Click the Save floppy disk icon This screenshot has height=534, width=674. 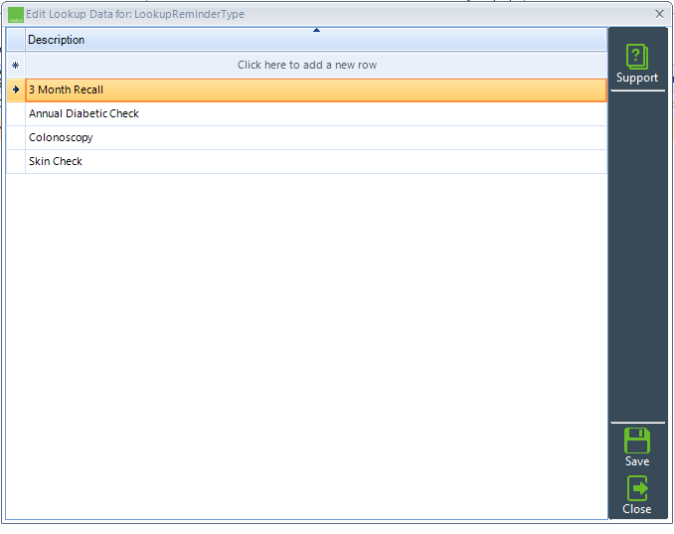click(x=636, y=441)
